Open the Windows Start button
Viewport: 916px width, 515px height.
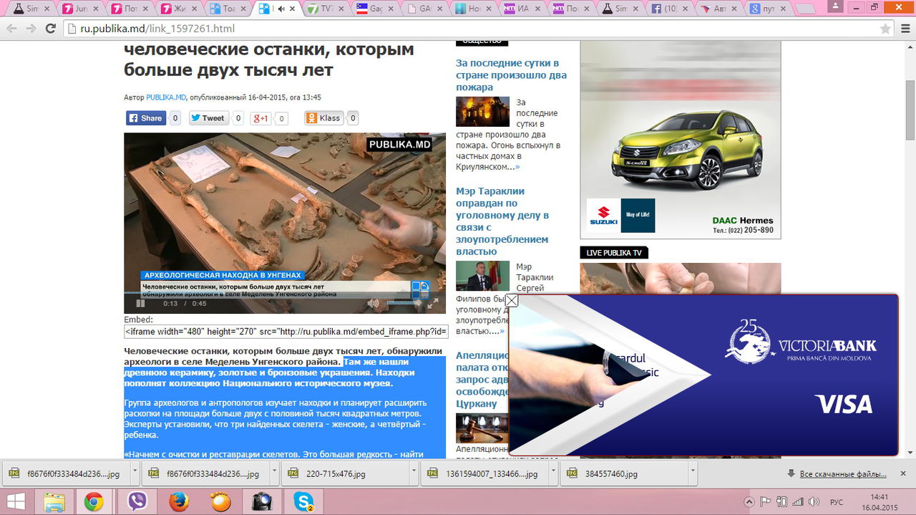click(x=15, y=501)
